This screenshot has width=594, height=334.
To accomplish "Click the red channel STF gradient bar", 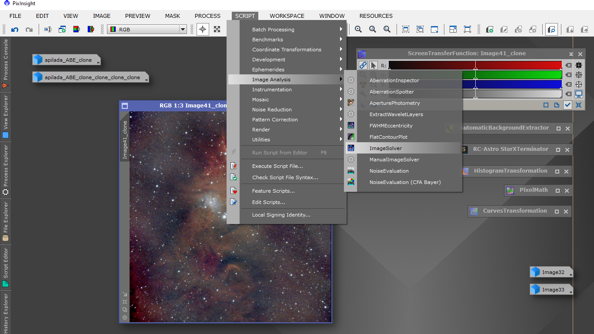I will tap(475, 65).
